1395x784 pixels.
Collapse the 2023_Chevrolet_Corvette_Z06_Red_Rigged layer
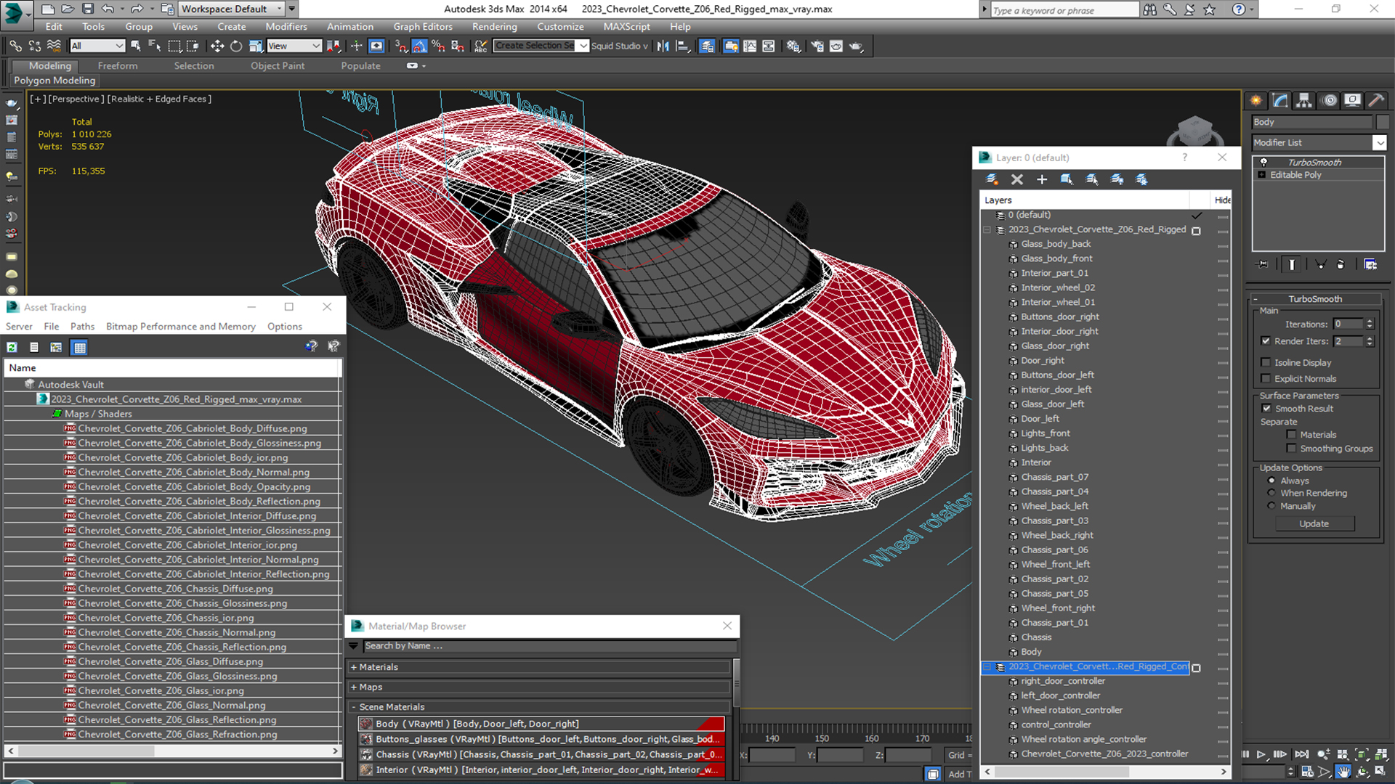pyautogui.click(x=987, y=229)
